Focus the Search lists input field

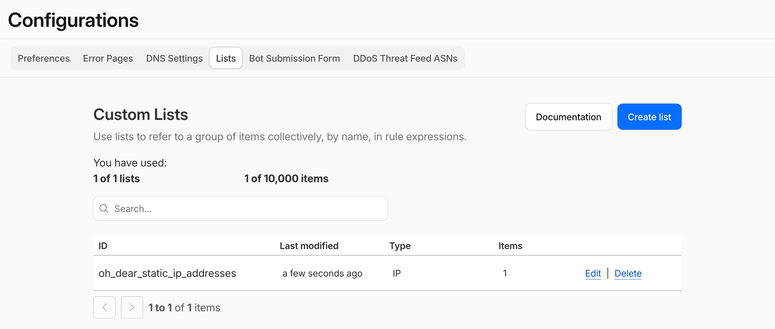coord(246,209)
